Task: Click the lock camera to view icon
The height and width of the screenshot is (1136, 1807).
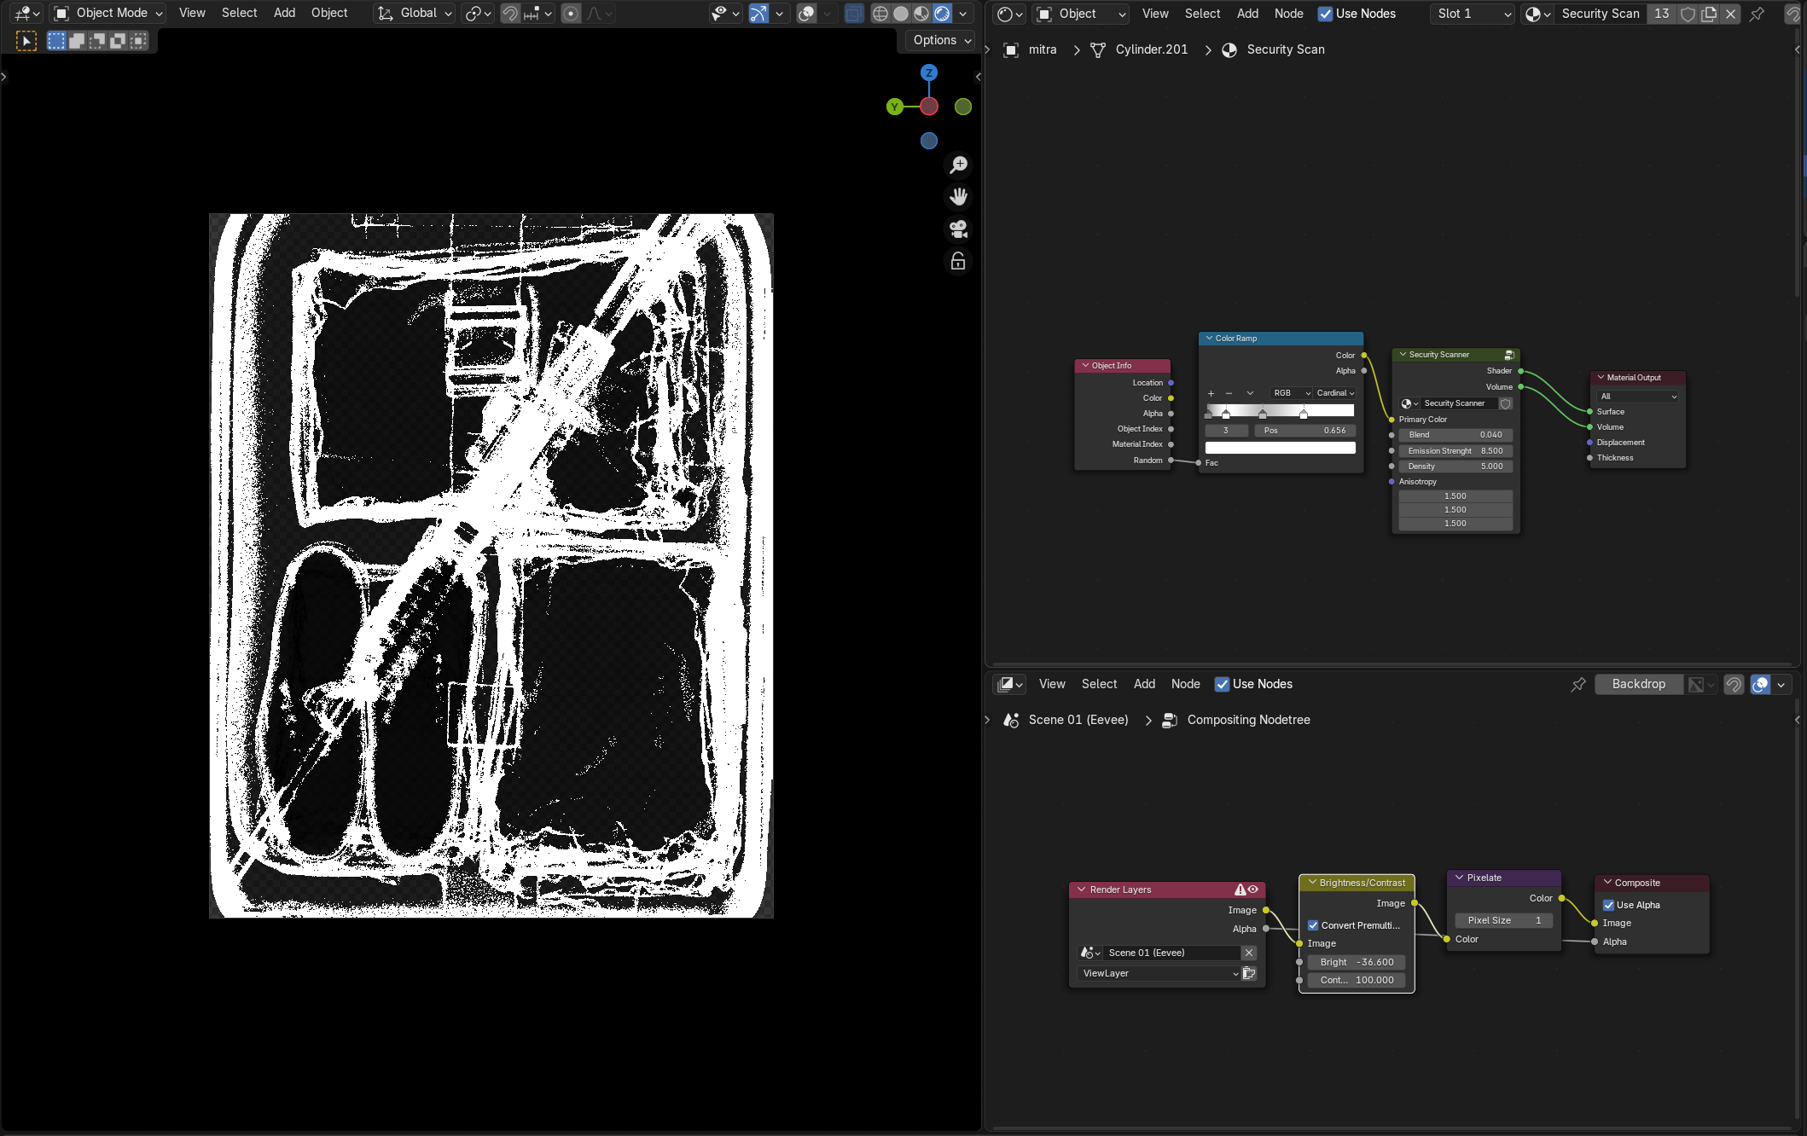Action: (x=958, y=262)
